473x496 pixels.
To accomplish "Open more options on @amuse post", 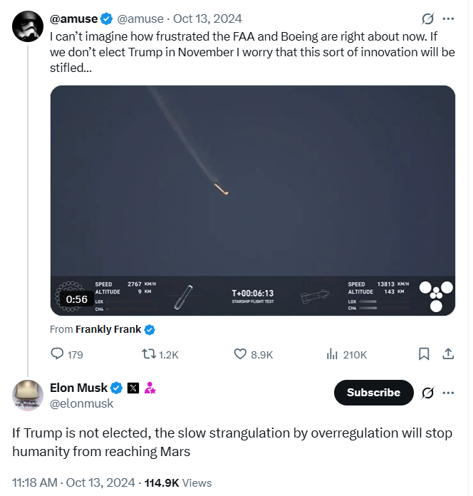I will (x=448, y=19).
